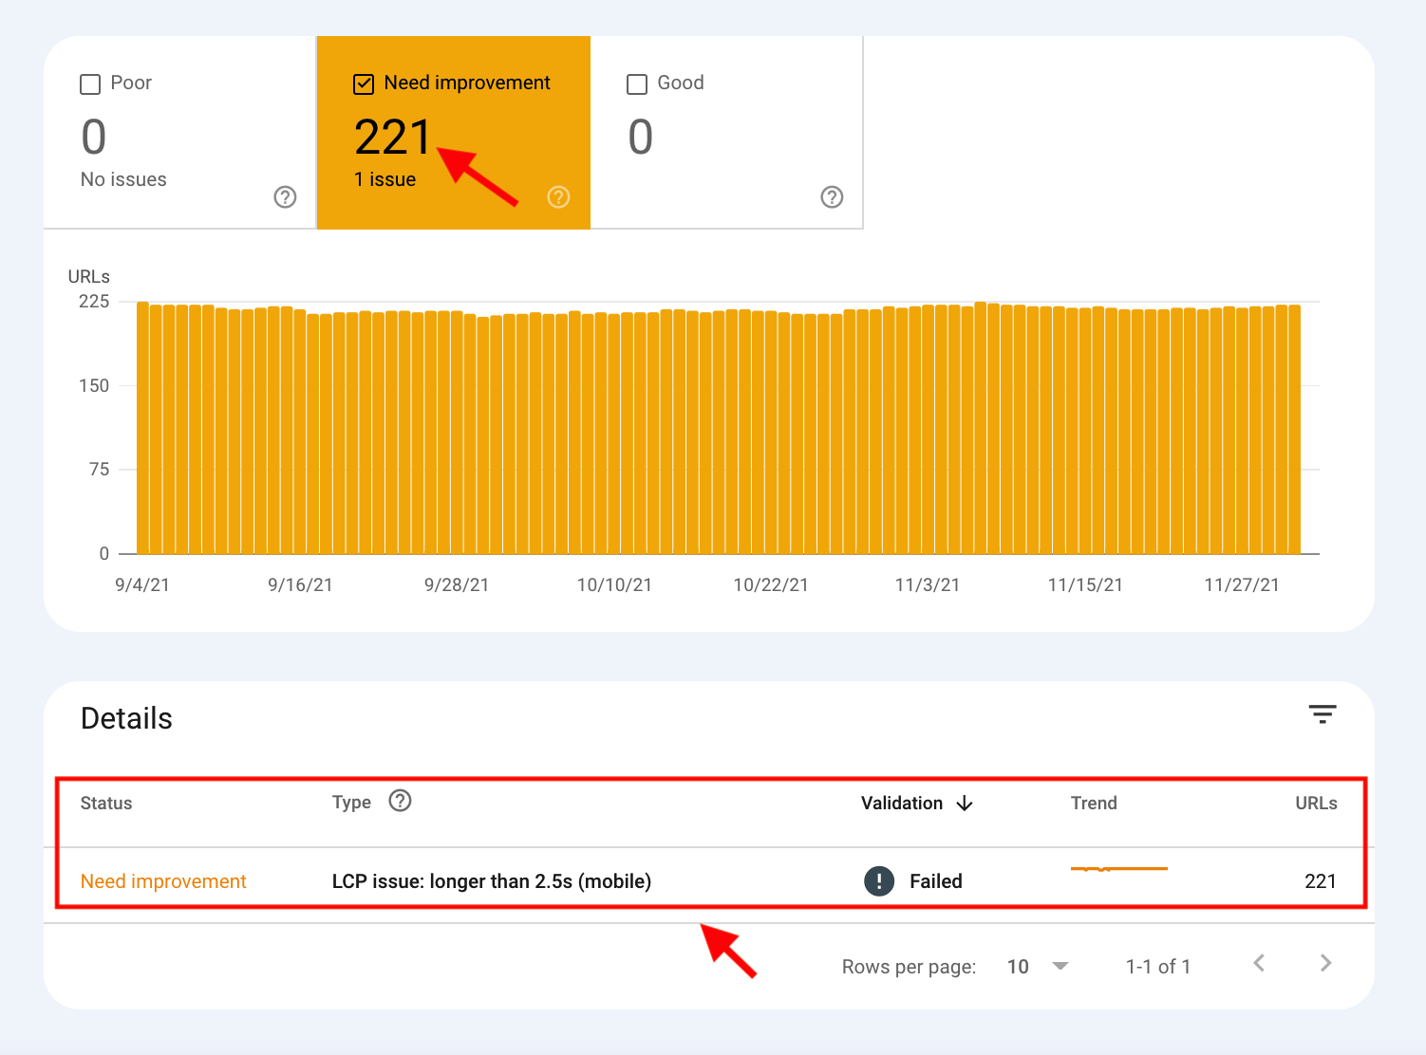Sort by Validation column arrow
Screen dimensions: 1426x1055
(965, 804)
